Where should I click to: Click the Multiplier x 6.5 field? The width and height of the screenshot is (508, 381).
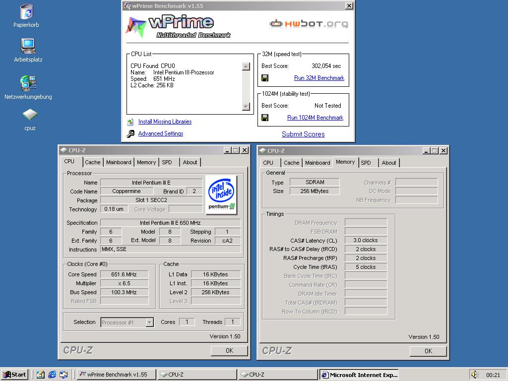(x=124, y=283)
